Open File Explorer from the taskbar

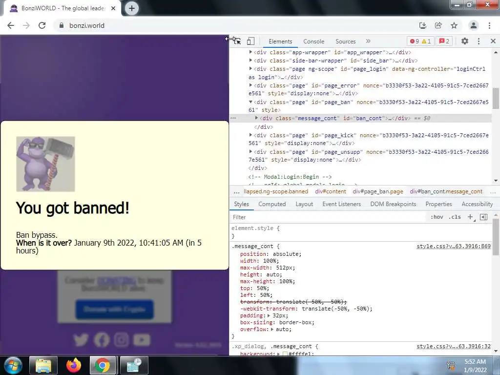pyautogui.click(x=43, y=365)
